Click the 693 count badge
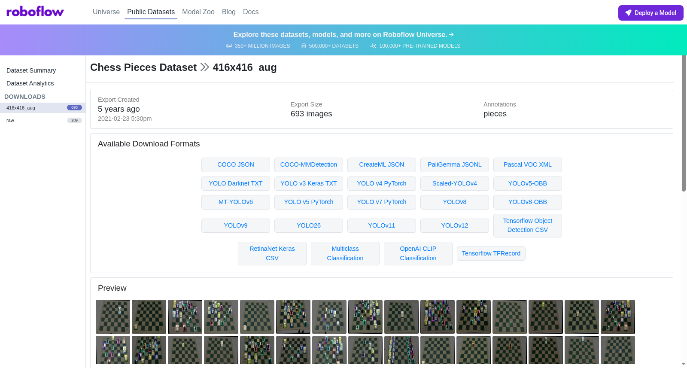687x368 pixels. click(74, 108)
